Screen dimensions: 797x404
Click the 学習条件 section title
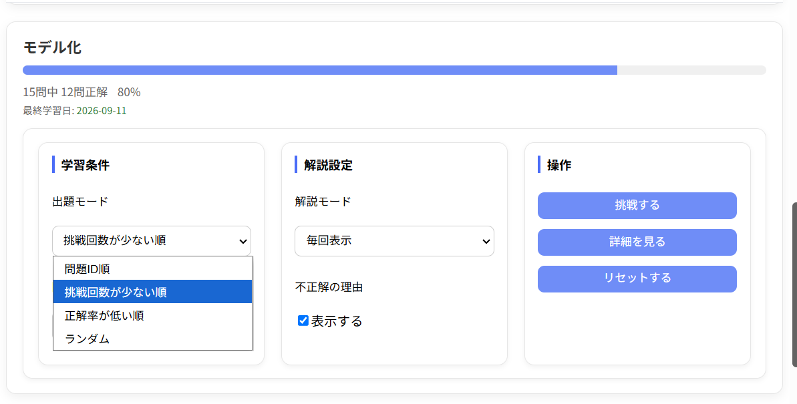click(x=86, y=165)
